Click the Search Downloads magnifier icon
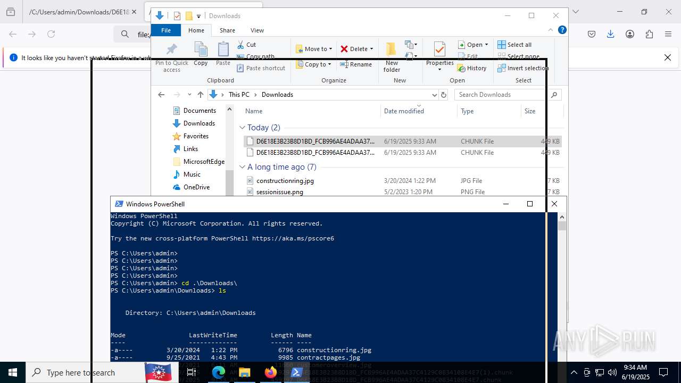The width and height of the screenshot is (681, 383). pyautogui.click(x=554, y=95)
